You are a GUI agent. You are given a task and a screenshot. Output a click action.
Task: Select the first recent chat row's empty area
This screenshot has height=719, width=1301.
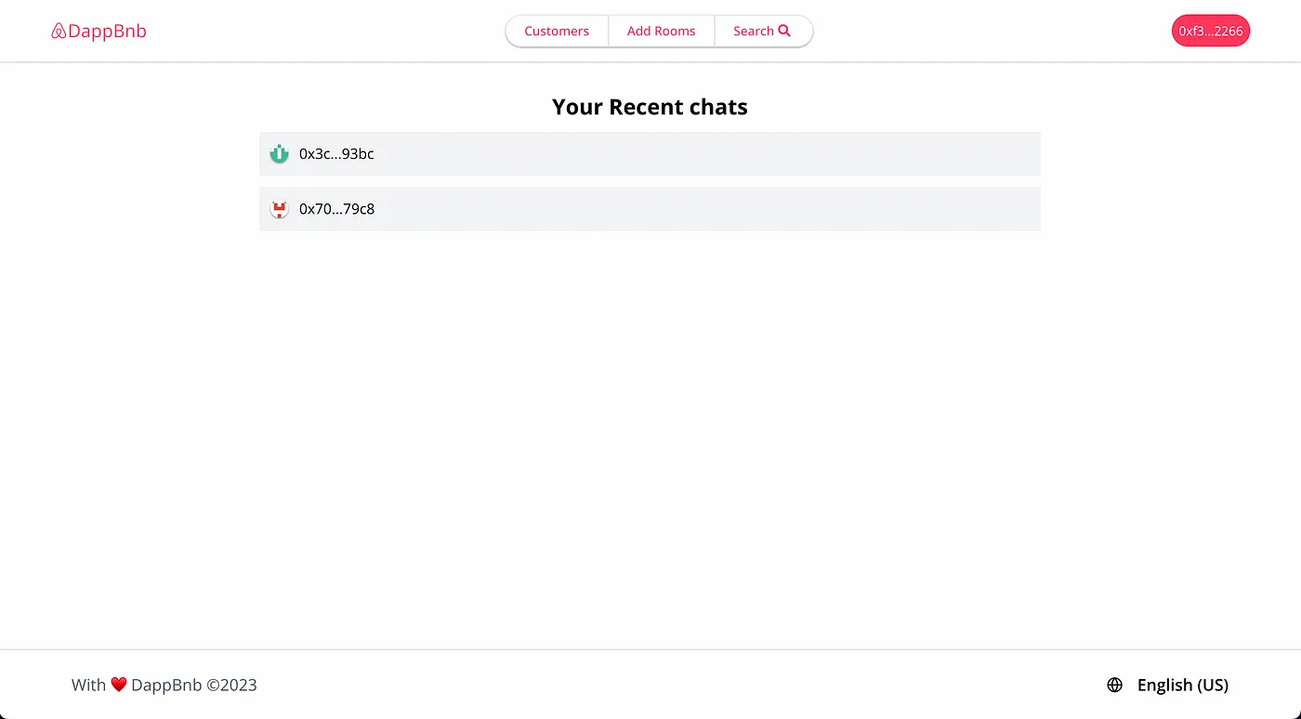point(706,154)
